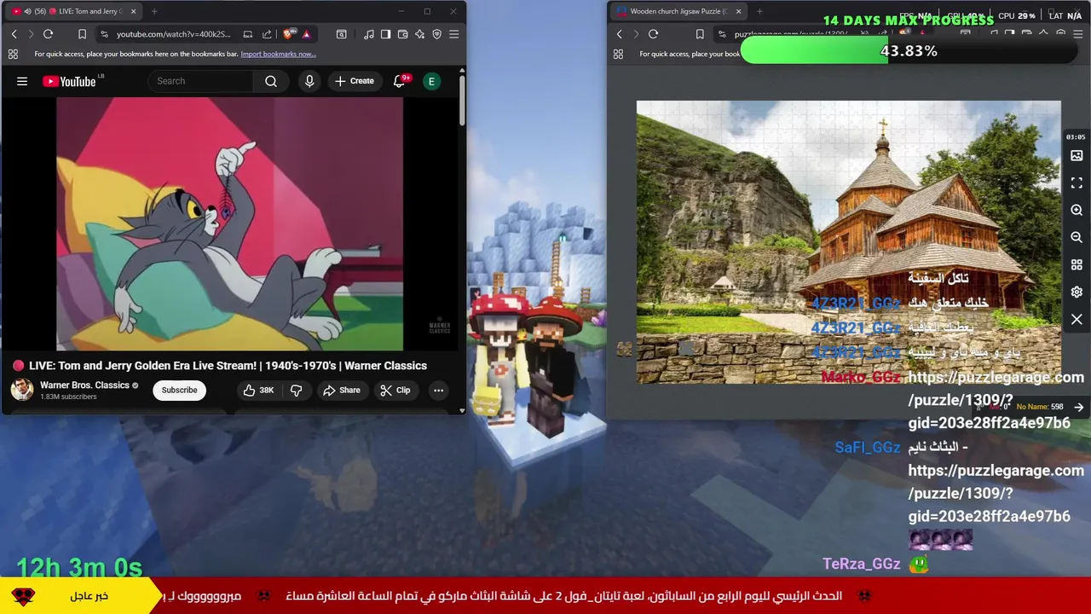
Task: Go back in the YouTube browser window
Action: (x=14, y=34)
